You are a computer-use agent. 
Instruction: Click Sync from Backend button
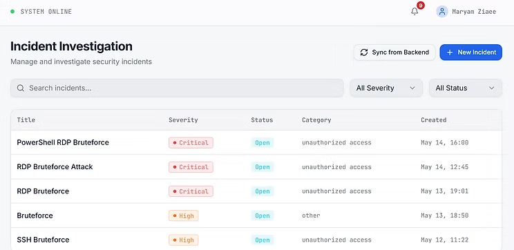point(394,52)
